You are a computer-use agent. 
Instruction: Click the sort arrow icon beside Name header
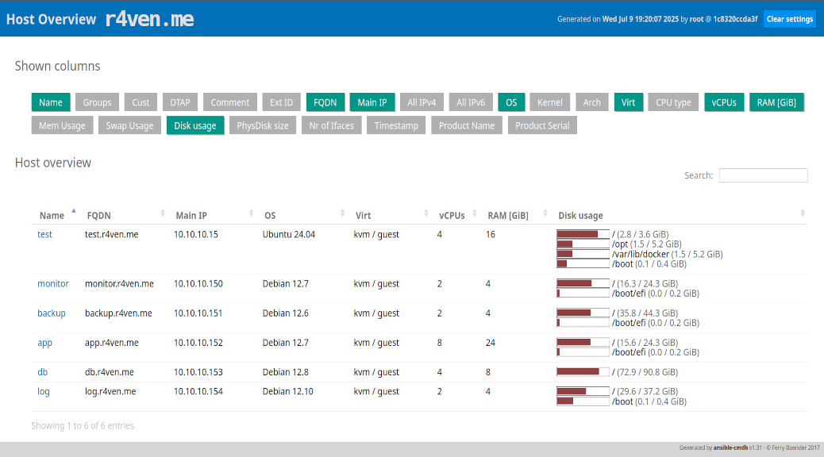pos(74,212)
